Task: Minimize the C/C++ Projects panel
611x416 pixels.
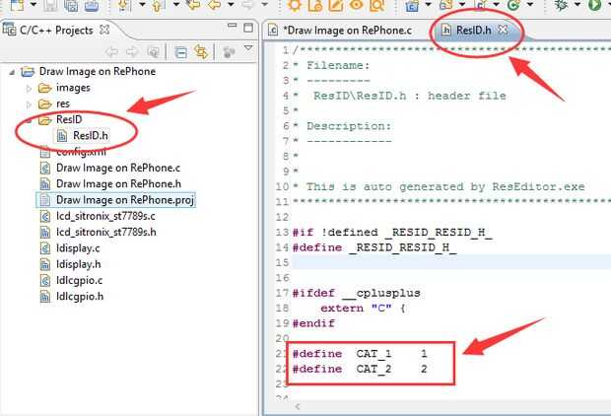Action: 232,26
